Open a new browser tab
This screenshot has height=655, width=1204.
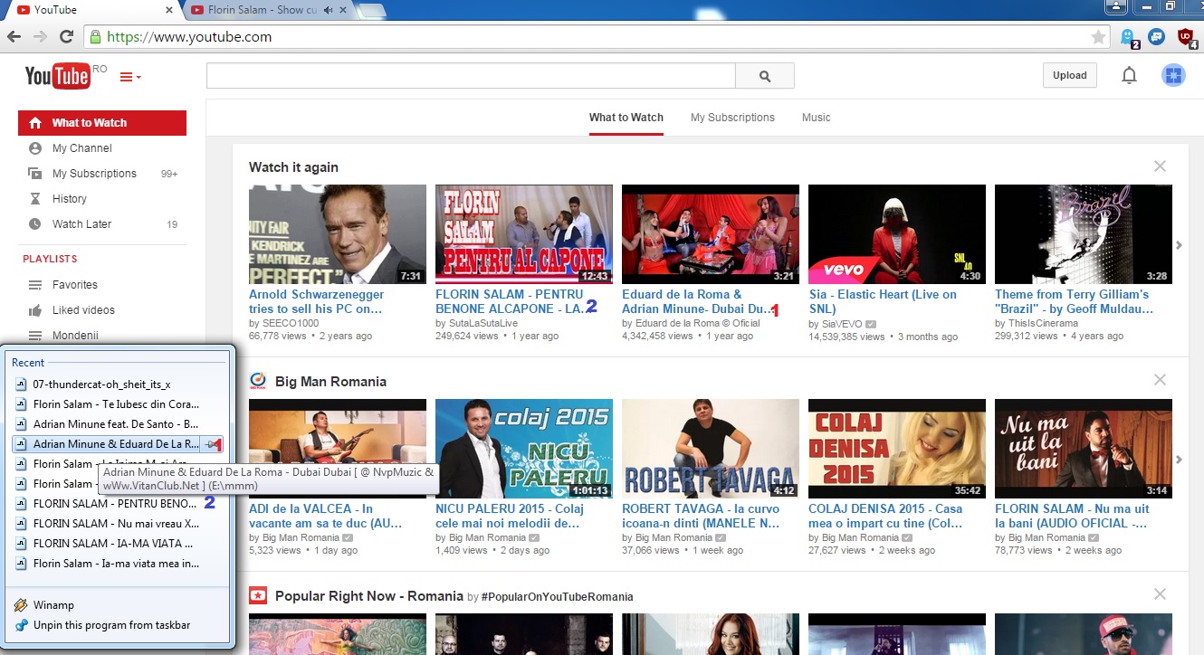point(373,11)
